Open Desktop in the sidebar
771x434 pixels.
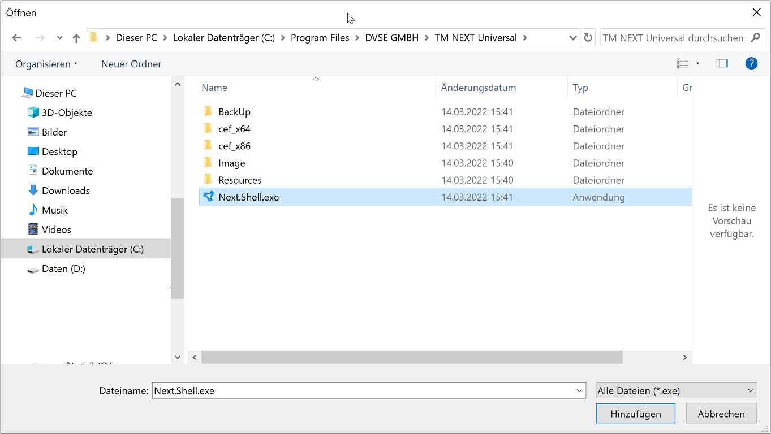click(59, 151)
